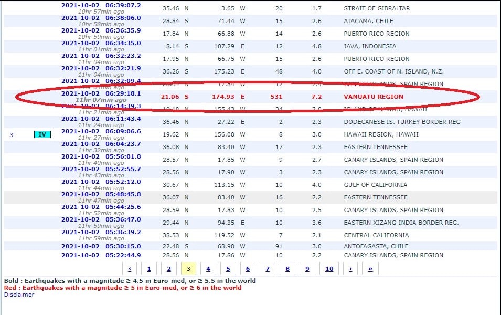Open the 06:29:18.1 Vanuatu earthquake entry
The height and width of the screenshot is (315, 501).
tap(101, 93)
